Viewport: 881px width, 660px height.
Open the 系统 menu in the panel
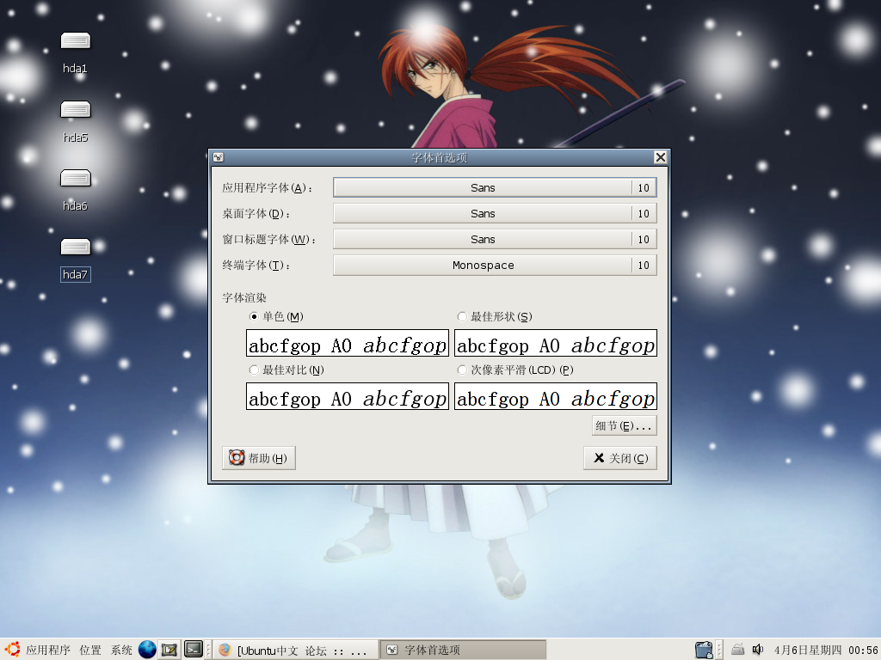click(121, 650)
